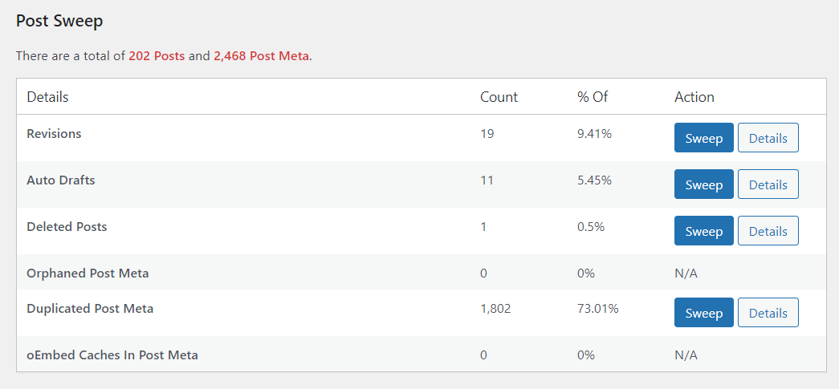Click the red "202 Posts" total
Viewport: 839px width, 389px height.
(x=157, y=56)
